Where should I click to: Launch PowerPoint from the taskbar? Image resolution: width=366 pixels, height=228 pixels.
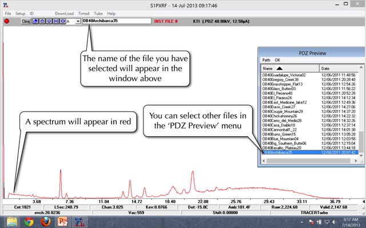[62, 221]
